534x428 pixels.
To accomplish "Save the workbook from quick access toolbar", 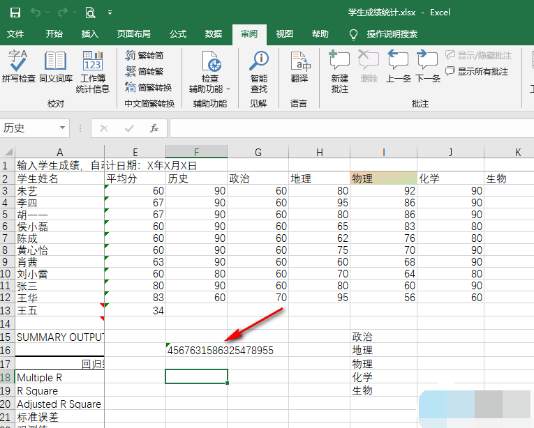I will coord(15,13).
